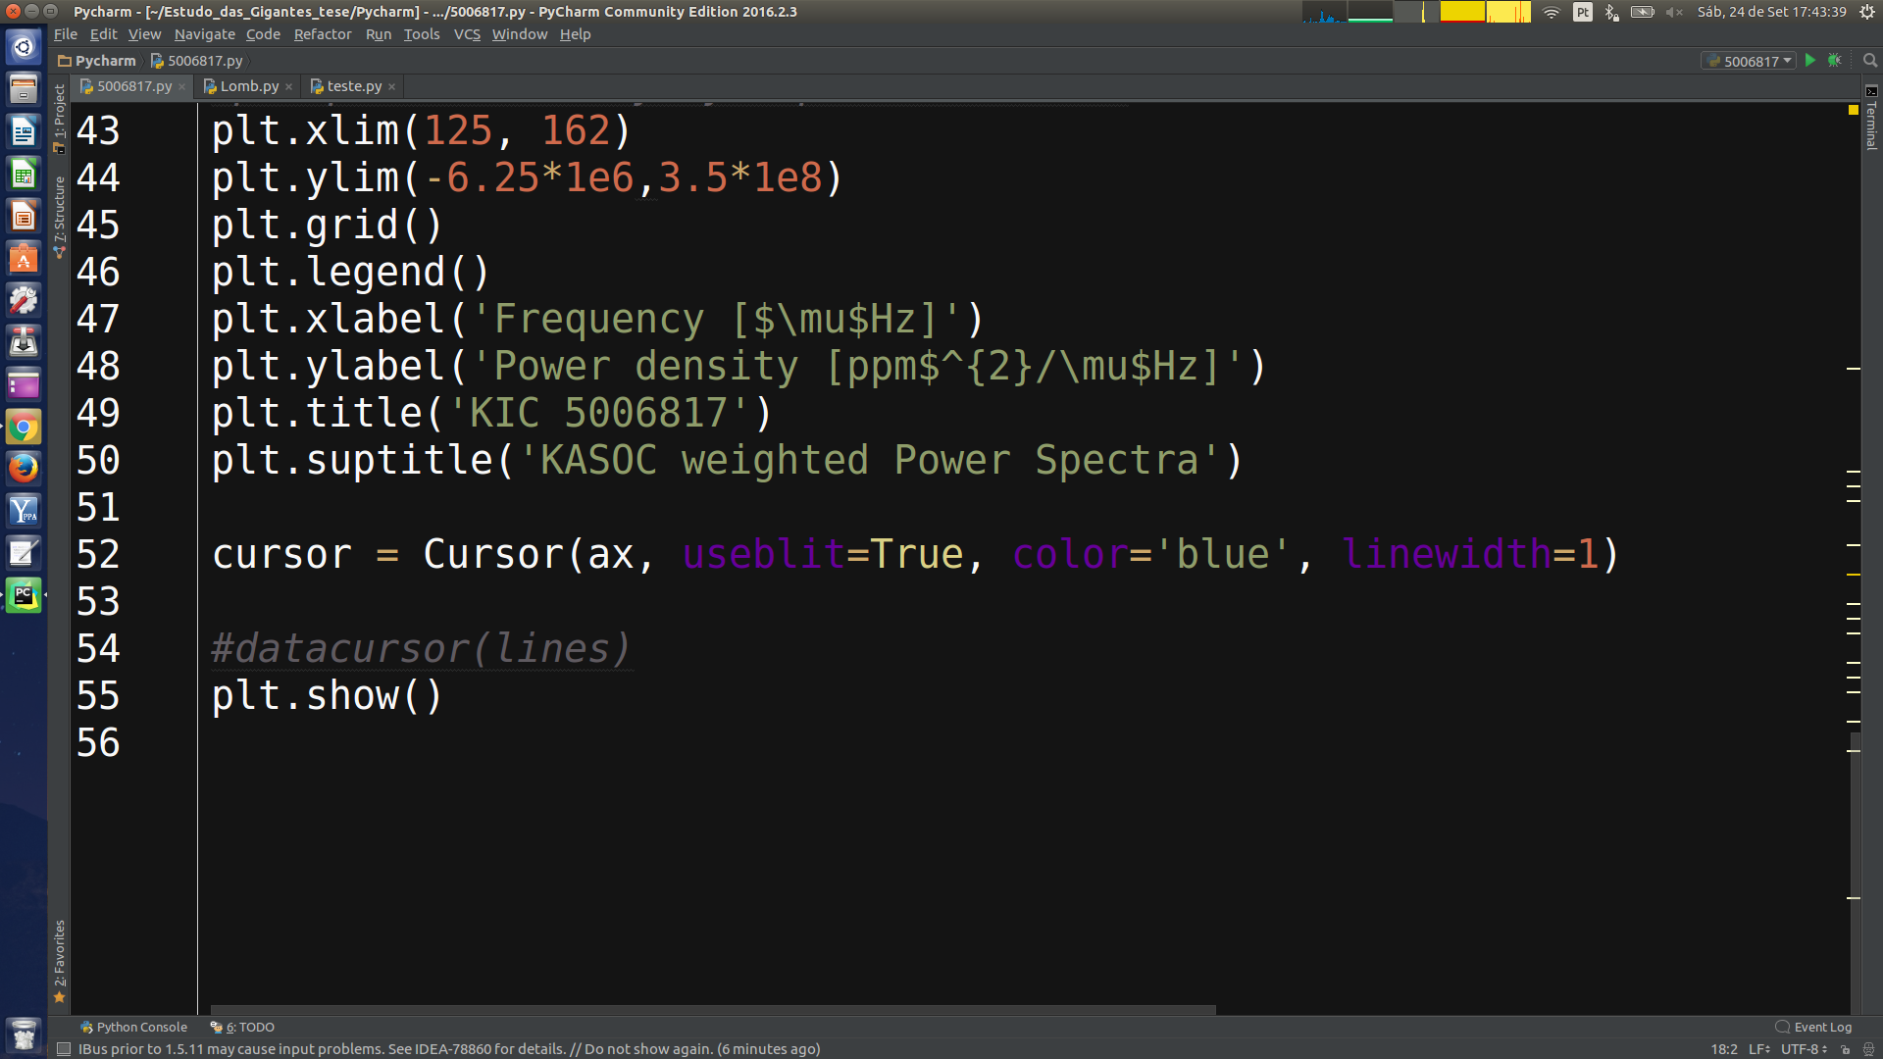1883x1059 pixels.
Task: Toggle the Terminal tool window
Action: [1871, 118]
